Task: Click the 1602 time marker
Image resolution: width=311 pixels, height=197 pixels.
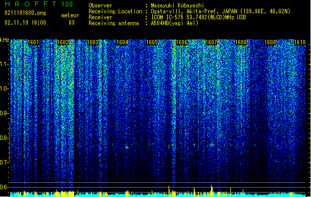Action: point(63,42)
